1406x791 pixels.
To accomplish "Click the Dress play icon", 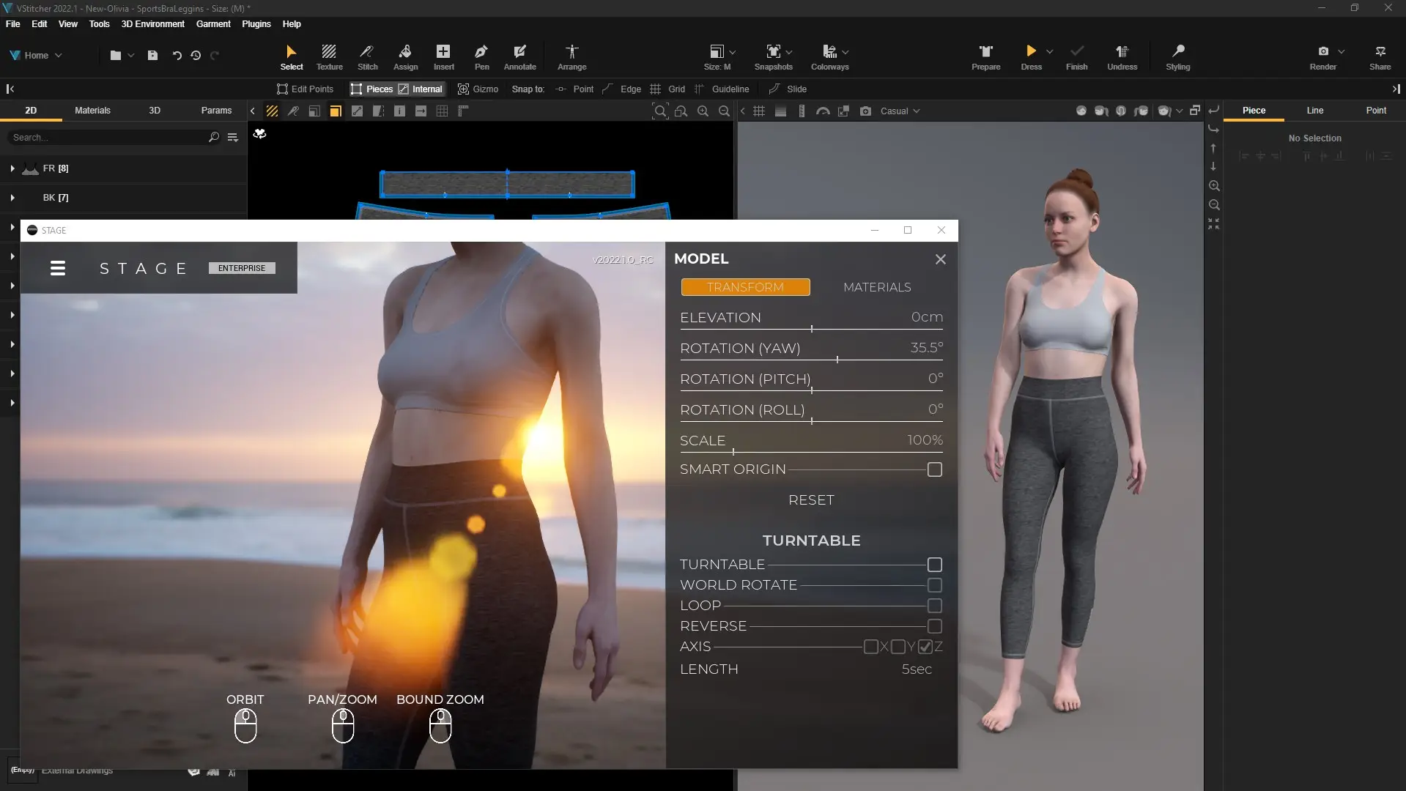I will click(1031, 51).
